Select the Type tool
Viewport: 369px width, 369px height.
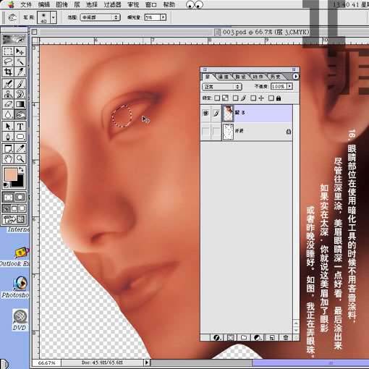tap(20, 126)
